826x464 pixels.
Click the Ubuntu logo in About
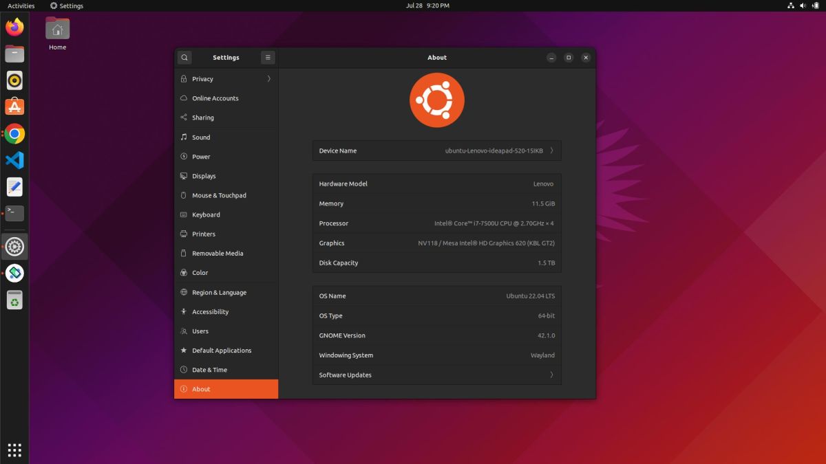[437, 100]
